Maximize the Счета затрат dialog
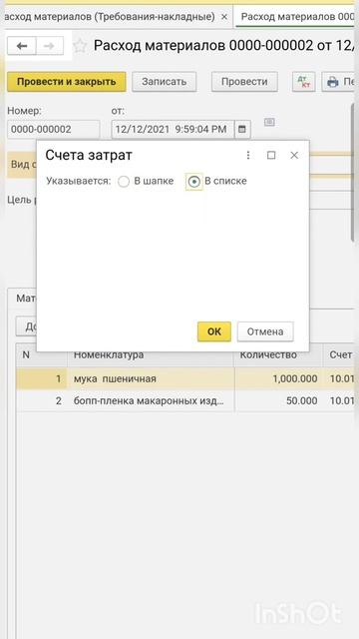Screen dimensions: 359x639 tap(271, 156)
